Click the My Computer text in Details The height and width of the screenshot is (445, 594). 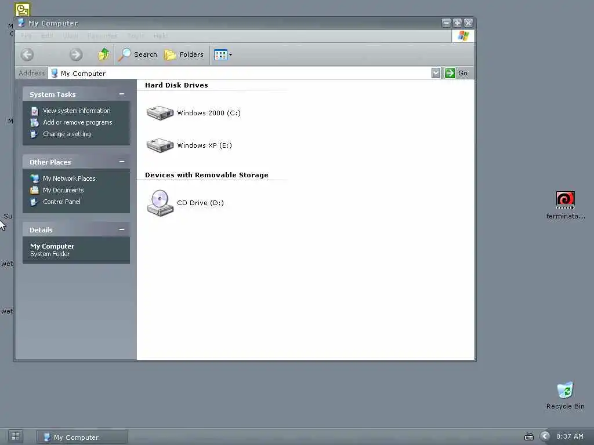pyautogui.click(x=52, y=246)
